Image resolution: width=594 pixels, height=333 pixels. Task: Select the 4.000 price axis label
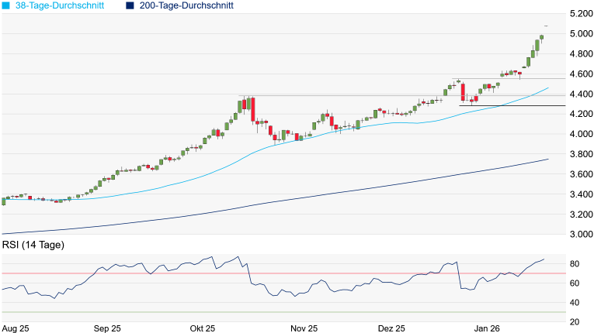(x=577, y=135)
